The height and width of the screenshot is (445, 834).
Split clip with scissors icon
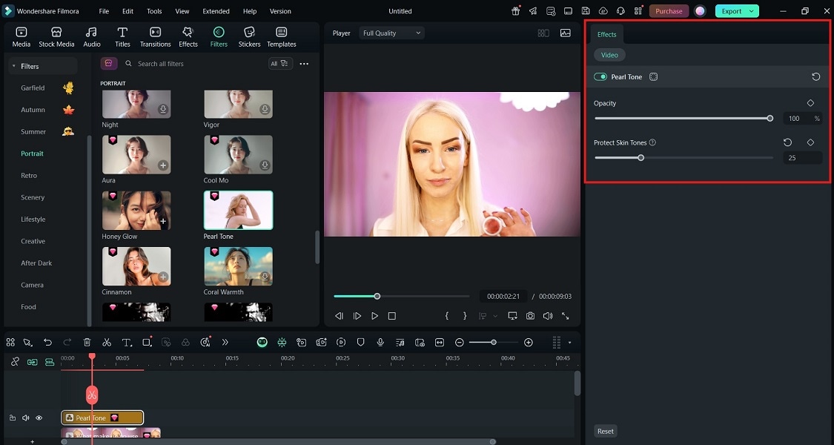[x=107, y=342]
